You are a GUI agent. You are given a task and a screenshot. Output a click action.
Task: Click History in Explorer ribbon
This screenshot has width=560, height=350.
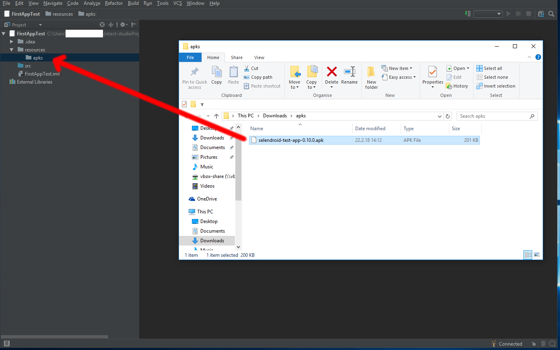coord(457,86)
